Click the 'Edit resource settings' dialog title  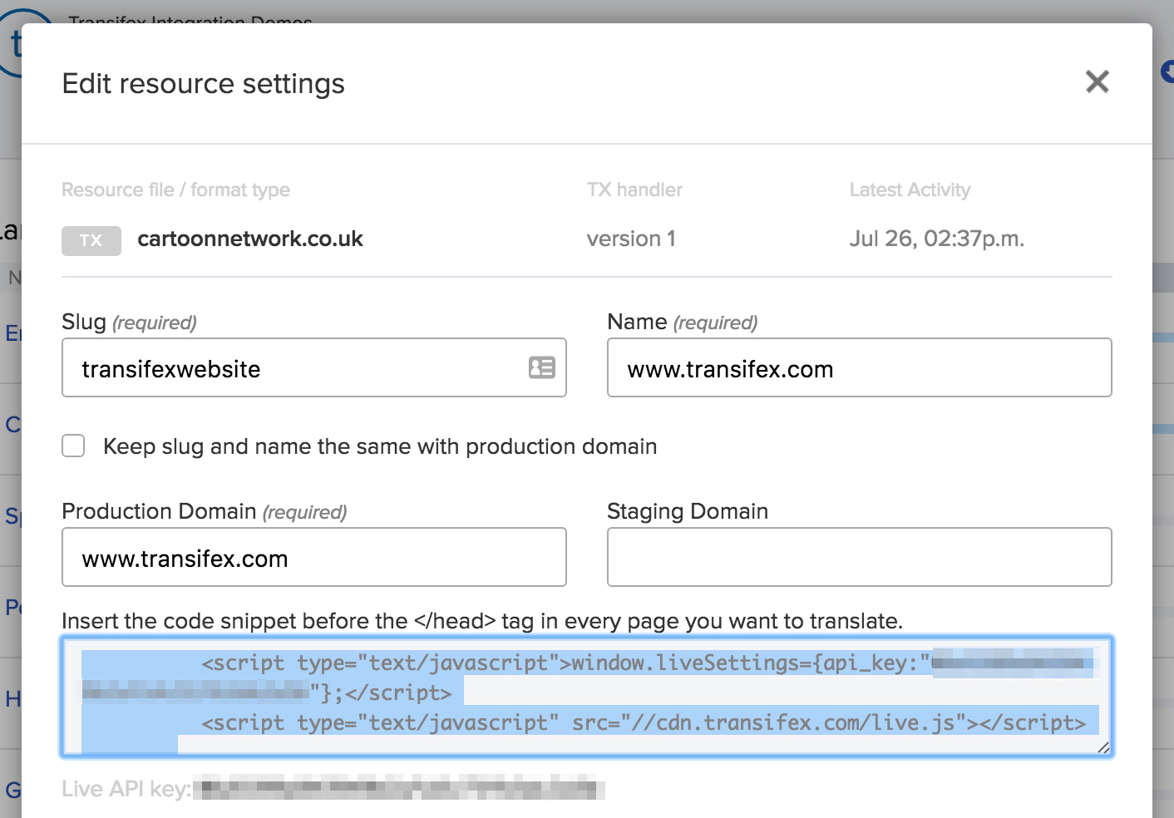click(x=203, y=84)
